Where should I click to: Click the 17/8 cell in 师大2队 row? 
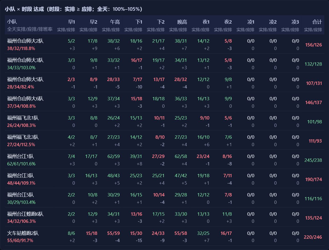pos(92,41)
